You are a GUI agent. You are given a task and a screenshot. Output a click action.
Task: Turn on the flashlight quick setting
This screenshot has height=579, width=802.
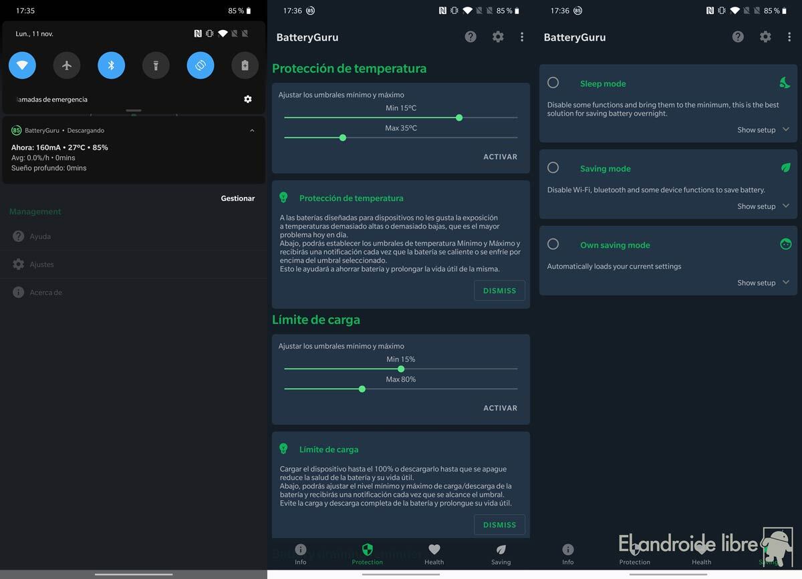pos(156,65)
